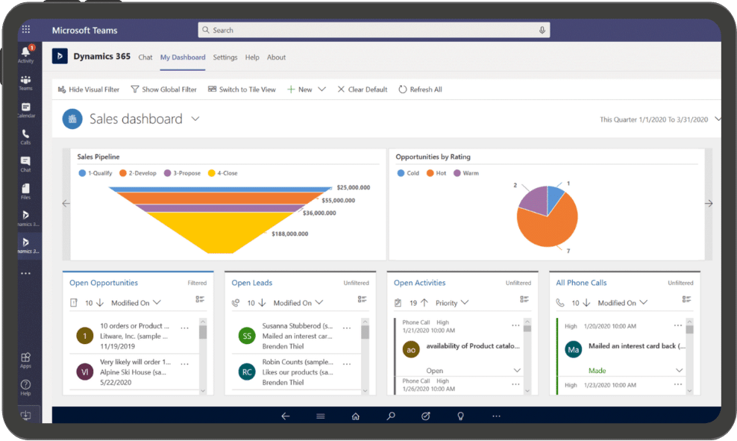
Task: Toggle Show Global Filter
Action: pyautogui.click(x=163, y=90)
